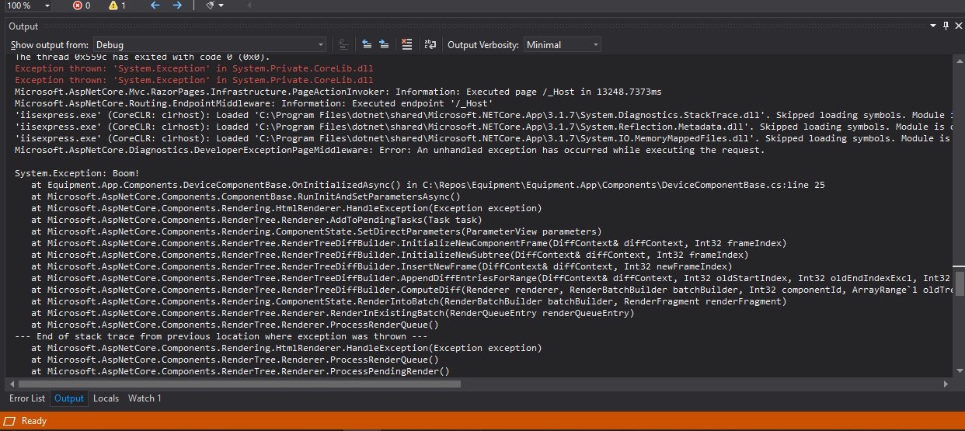Open the Show output from Debug combo box
The height and width of the screenshot is (431, 965).
(x=209, y=45)
